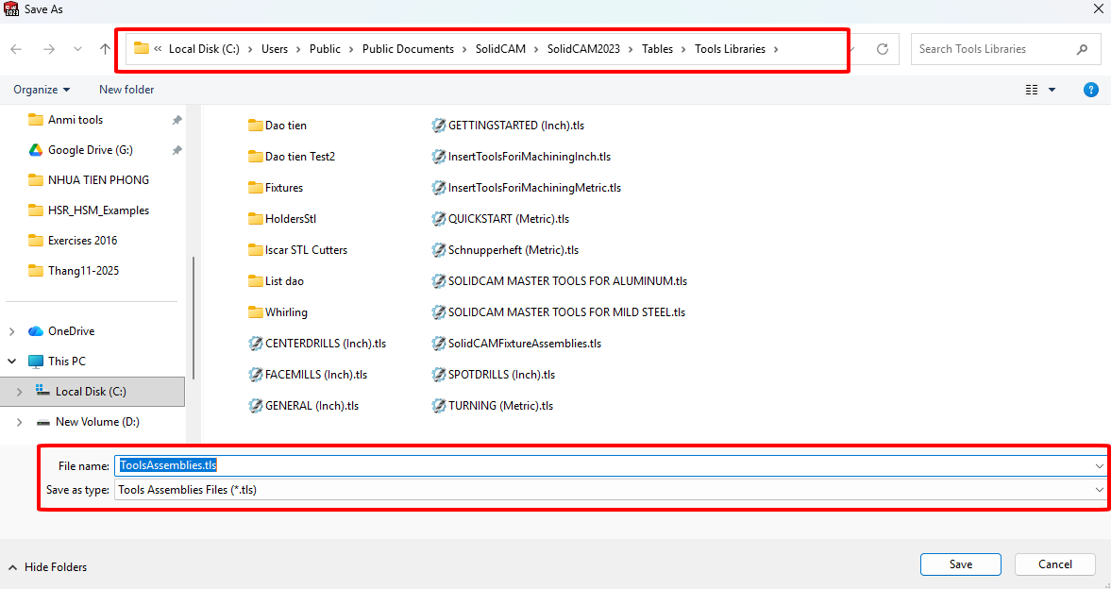Select SOLIDCAM MASTER TOOLS FOR ALUMINUM.tls file

(566, 281)
